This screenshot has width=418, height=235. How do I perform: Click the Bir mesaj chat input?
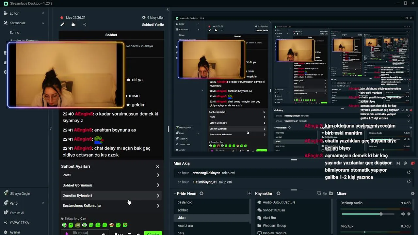(x=85, y=233)
